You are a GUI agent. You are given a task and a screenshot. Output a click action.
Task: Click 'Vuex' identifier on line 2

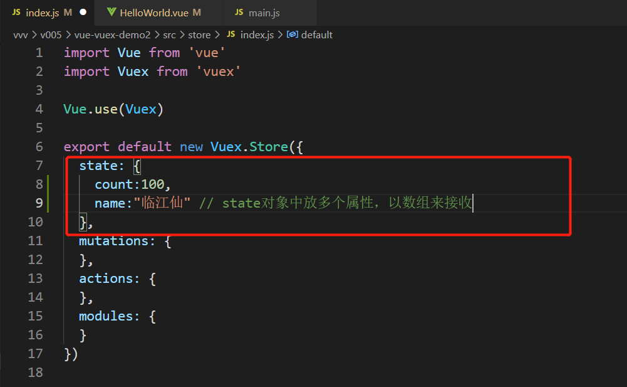(133, 72)
